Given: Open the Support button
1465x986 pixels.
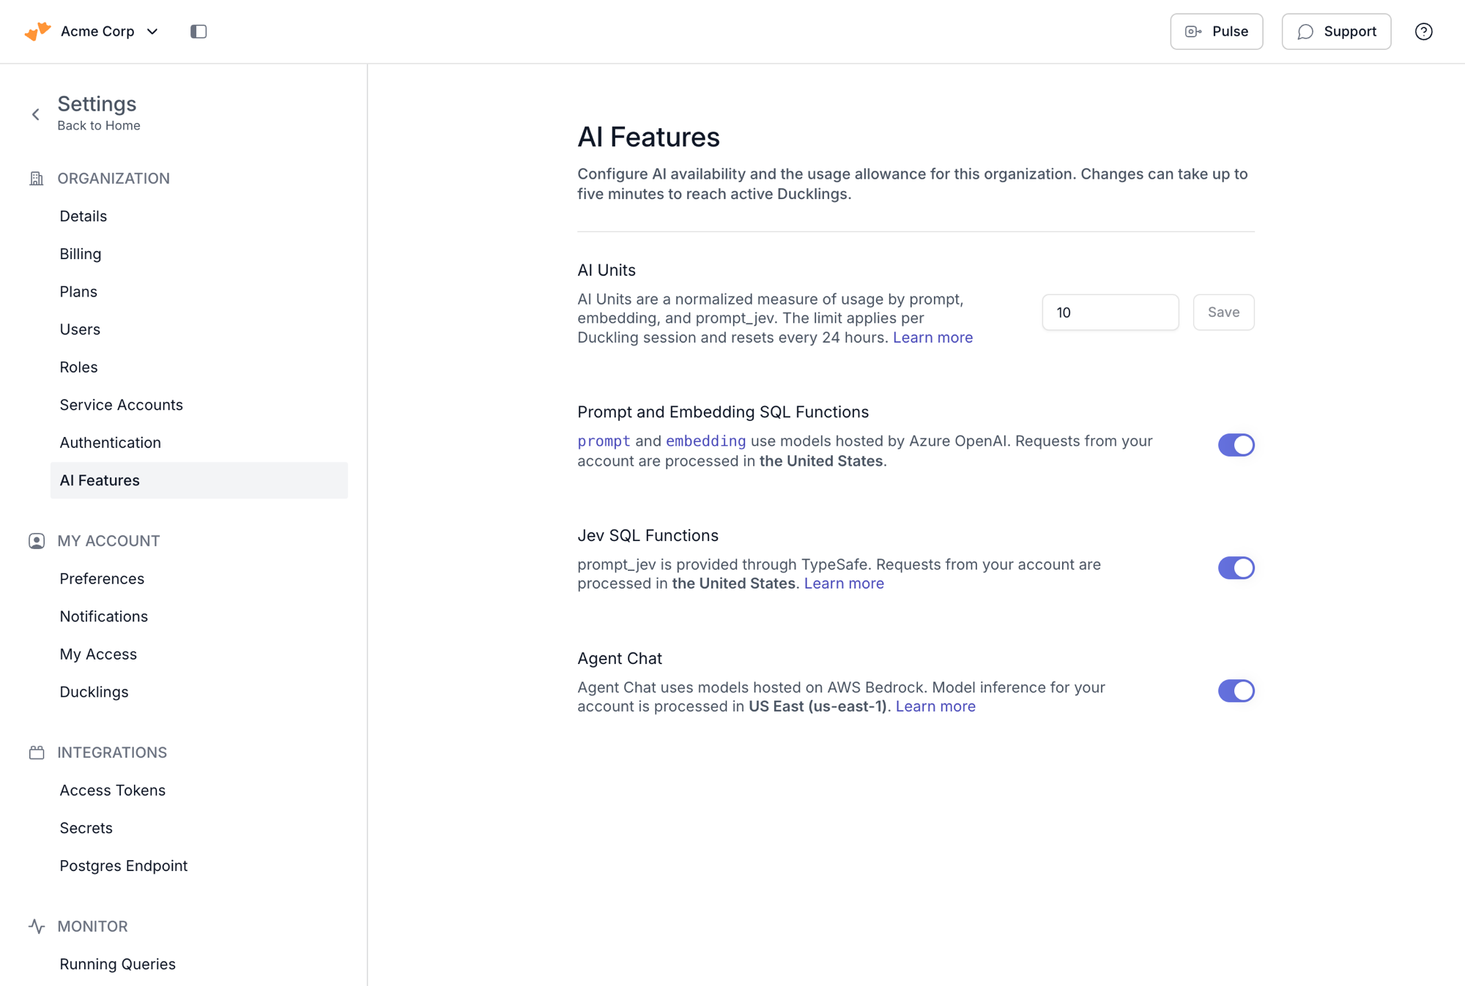Looking at the screenshot, I should pyautogui.click(x=1336, y=31).
